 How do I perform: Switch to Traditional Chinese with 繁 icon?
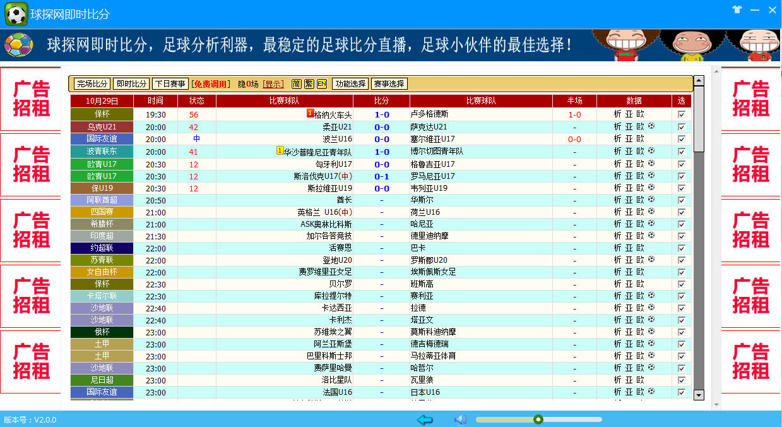(x=309, y=84)
